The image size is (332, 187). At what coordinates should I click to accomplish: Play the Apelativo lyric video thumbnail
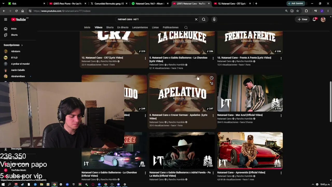click(x=182, y=93)
